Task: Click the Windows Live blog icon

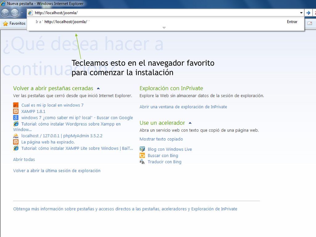Action: pos(142,149)
